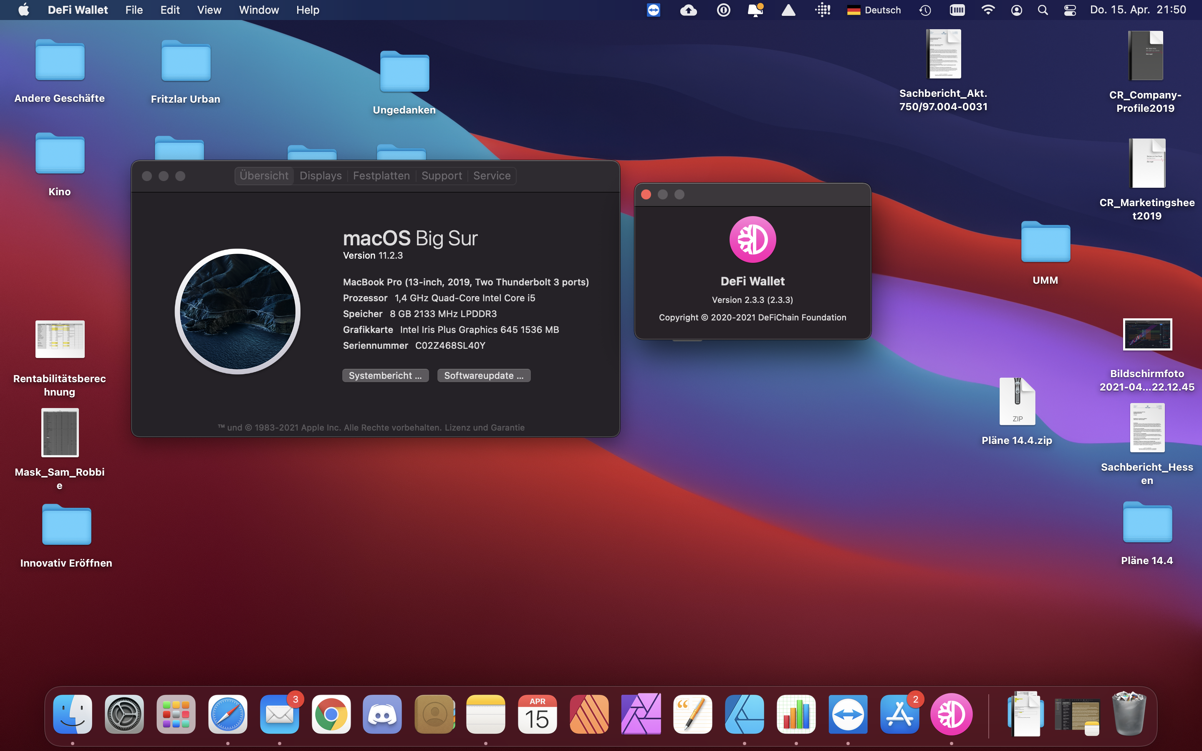The height and width of the screenshot is (751, 1202).
Task: Open Numbers chart app in Dock
Action: (x=796, y=714)
